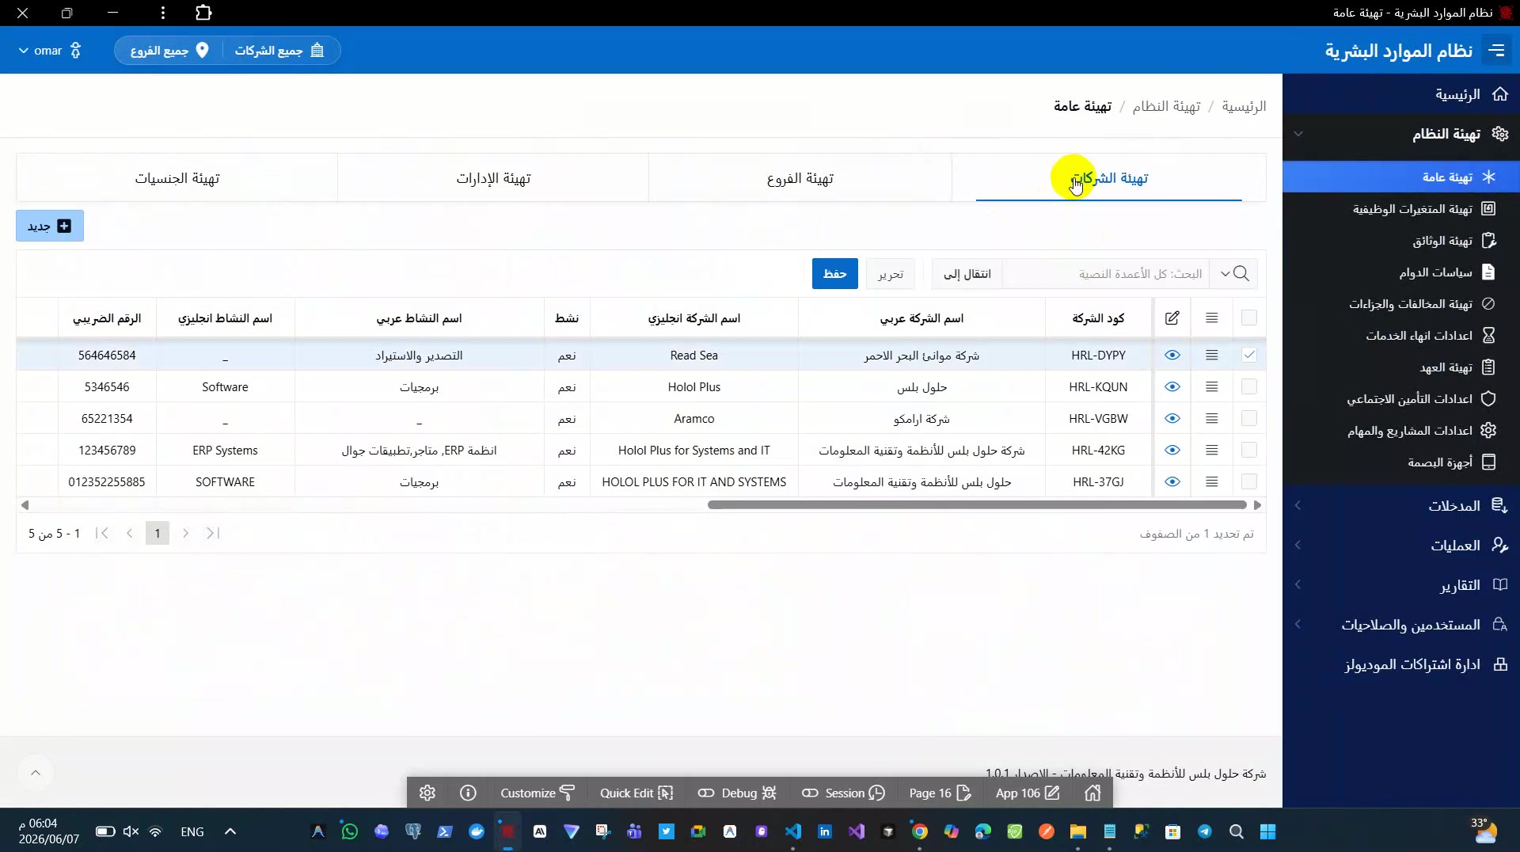
Task: Click the حفظ save button
Action: click(834, 274)
